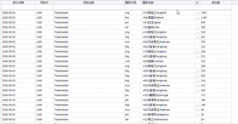
Task: Select the success count 316 cell
Action: (216, 61)
